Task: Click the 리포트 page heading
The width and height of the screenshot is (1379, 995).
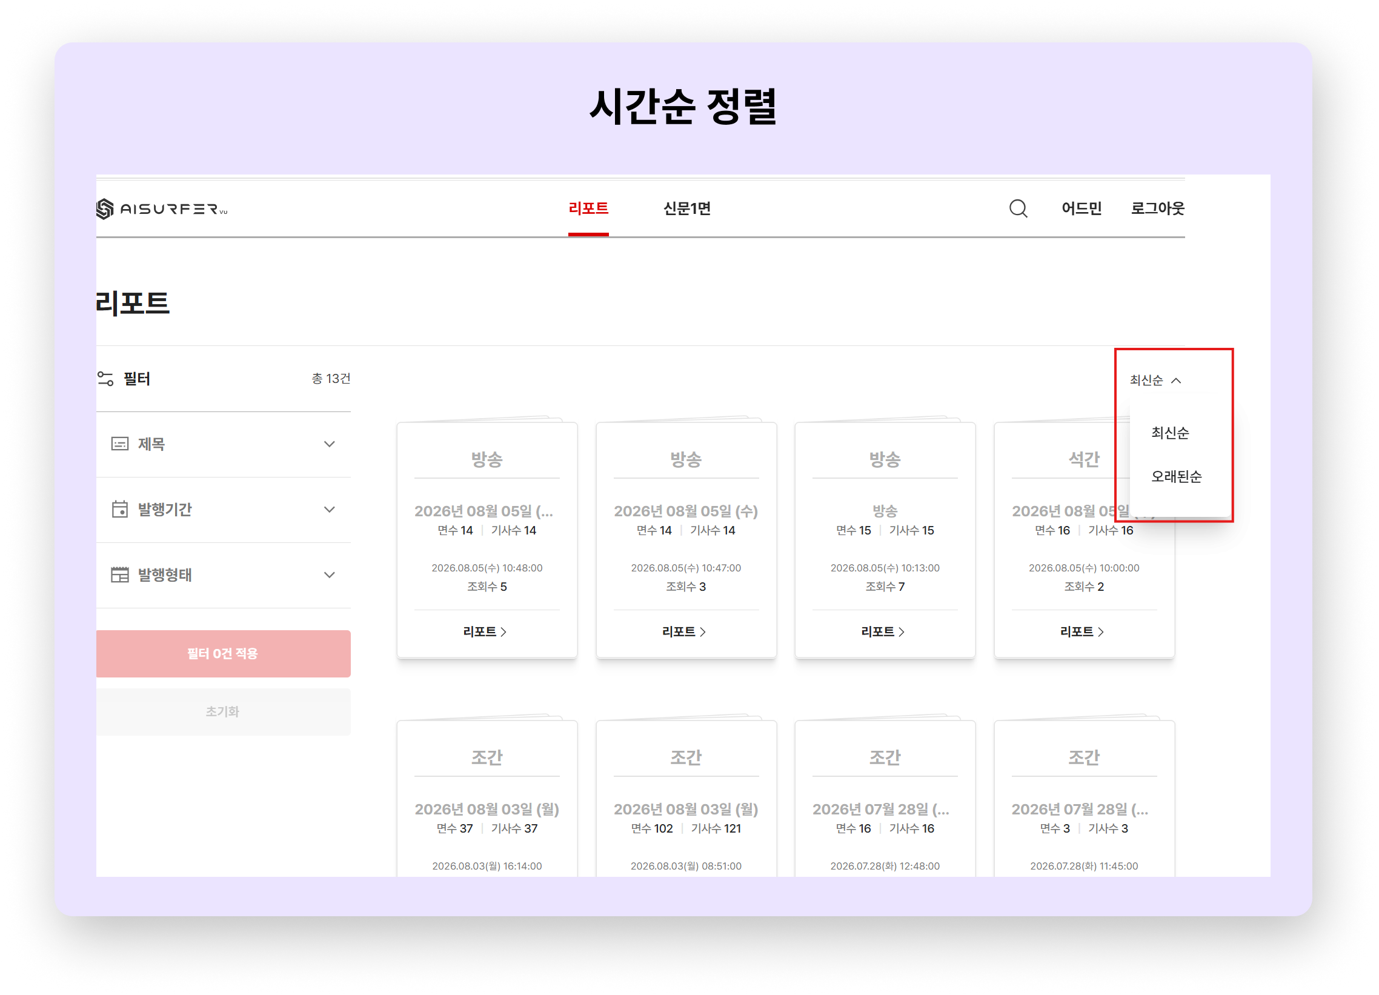Action: pos(133,302)
